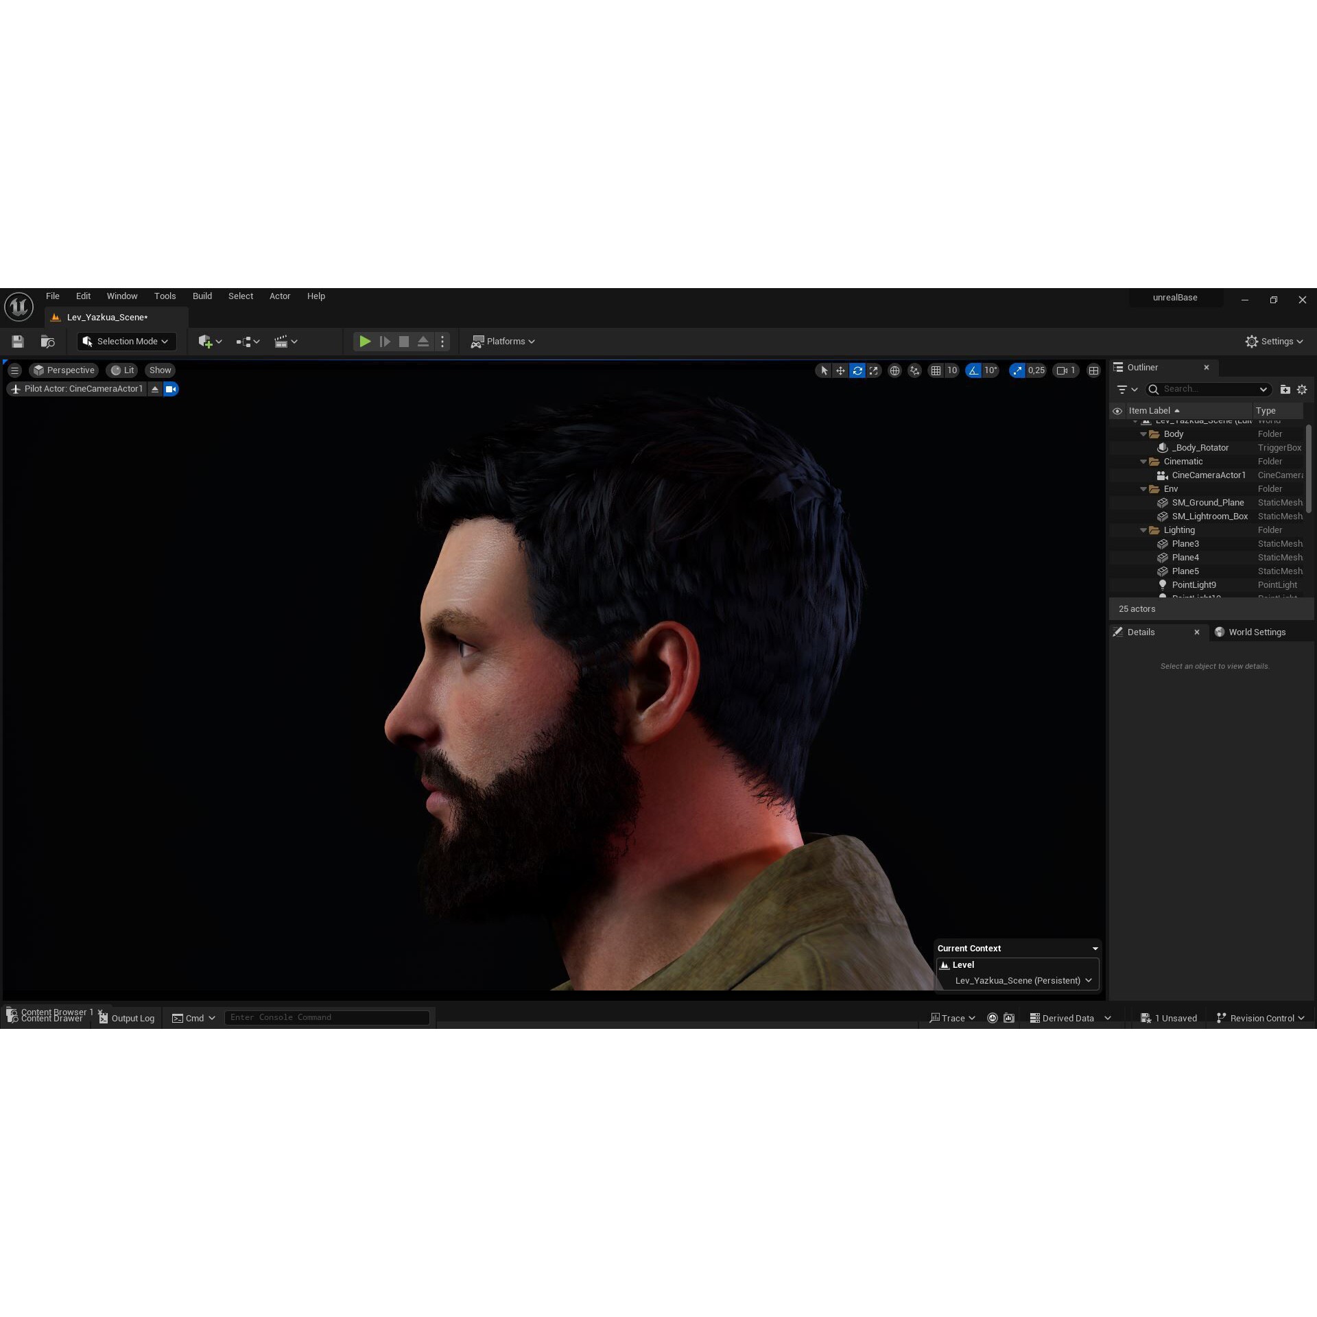The image size is (1317, 1317).
Task: Choose the Scale gizmo tool
Action: [874, 370]
